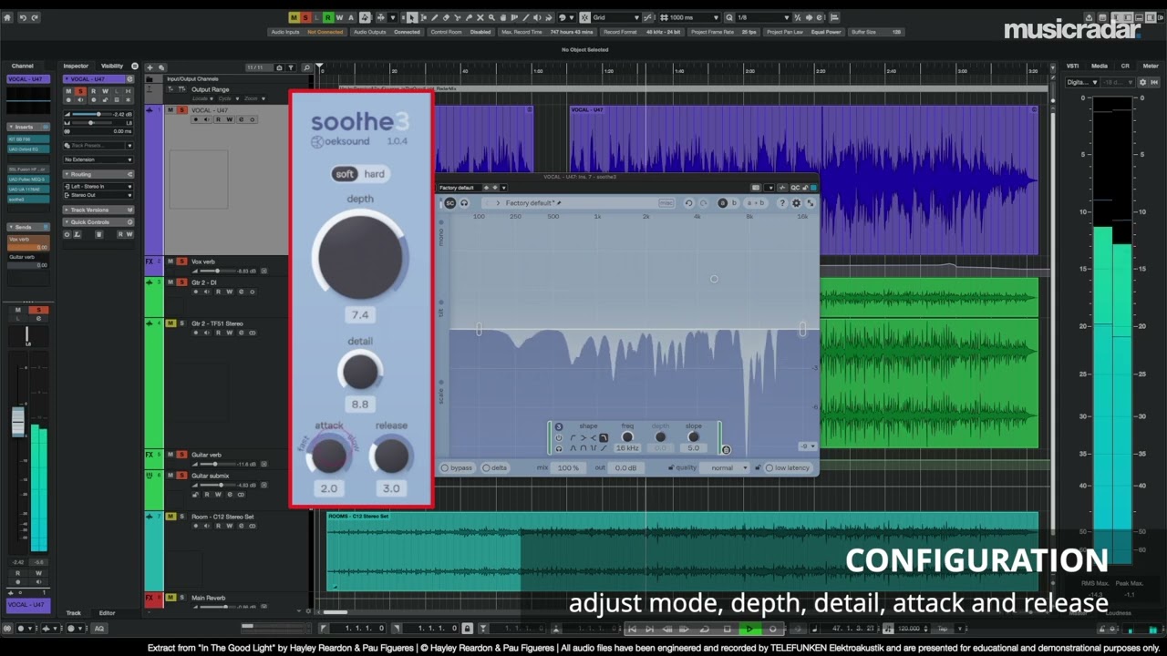This screenshot has height=656, width=1167.
Task: Select the Split scissors tool
Action: (x=457, y=17)
